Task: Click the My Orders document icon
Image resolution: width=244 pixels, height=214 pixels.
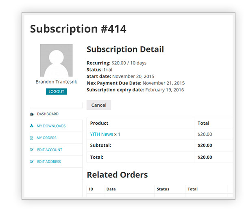Action: tap(31, 138)
